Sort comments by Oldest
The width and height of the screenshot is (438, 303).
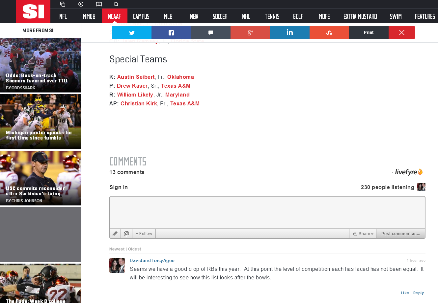click(134, 249)
